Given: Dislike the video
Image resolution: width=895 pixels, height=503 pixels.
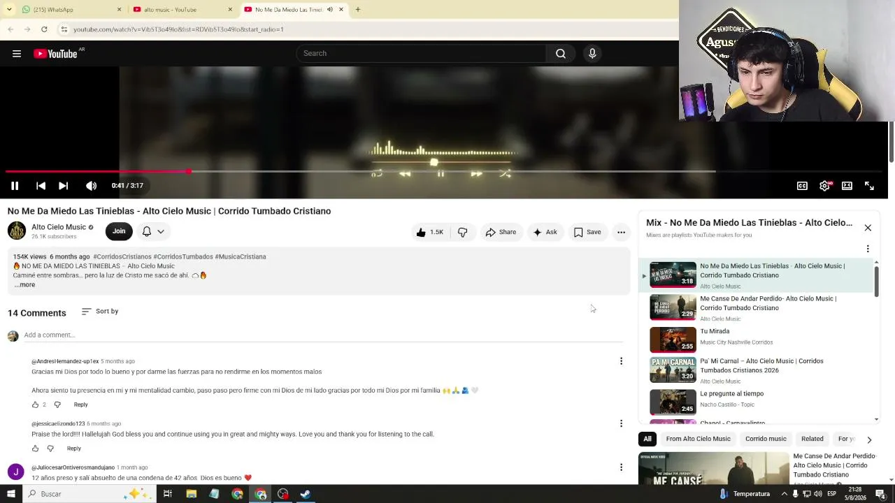Looking at the screenshot, I should coord(462,233).
